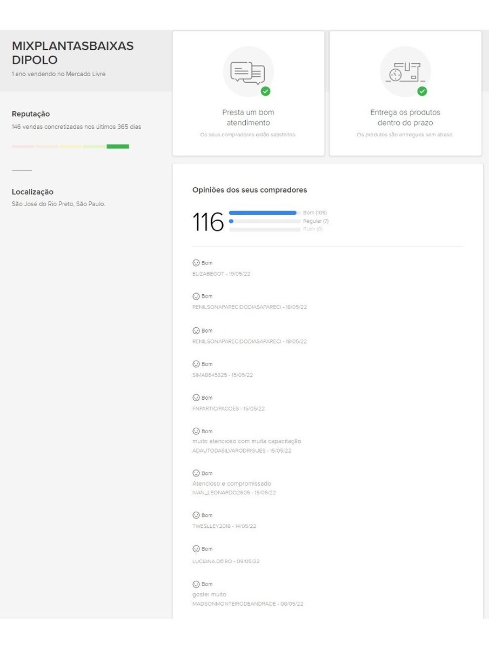489x649 pixels.
Task: Click green checkmark badge under chat icon
Action: 265,91
